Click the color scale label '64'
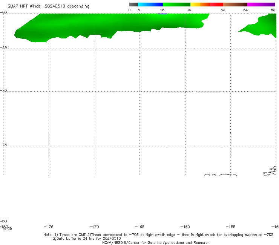The height and width of the screenshot is (245, 279). coord(245,10)
